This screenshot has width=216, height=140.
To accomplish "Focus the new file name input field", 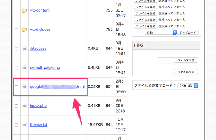I will pyautogui.click(x=178, y=66).
